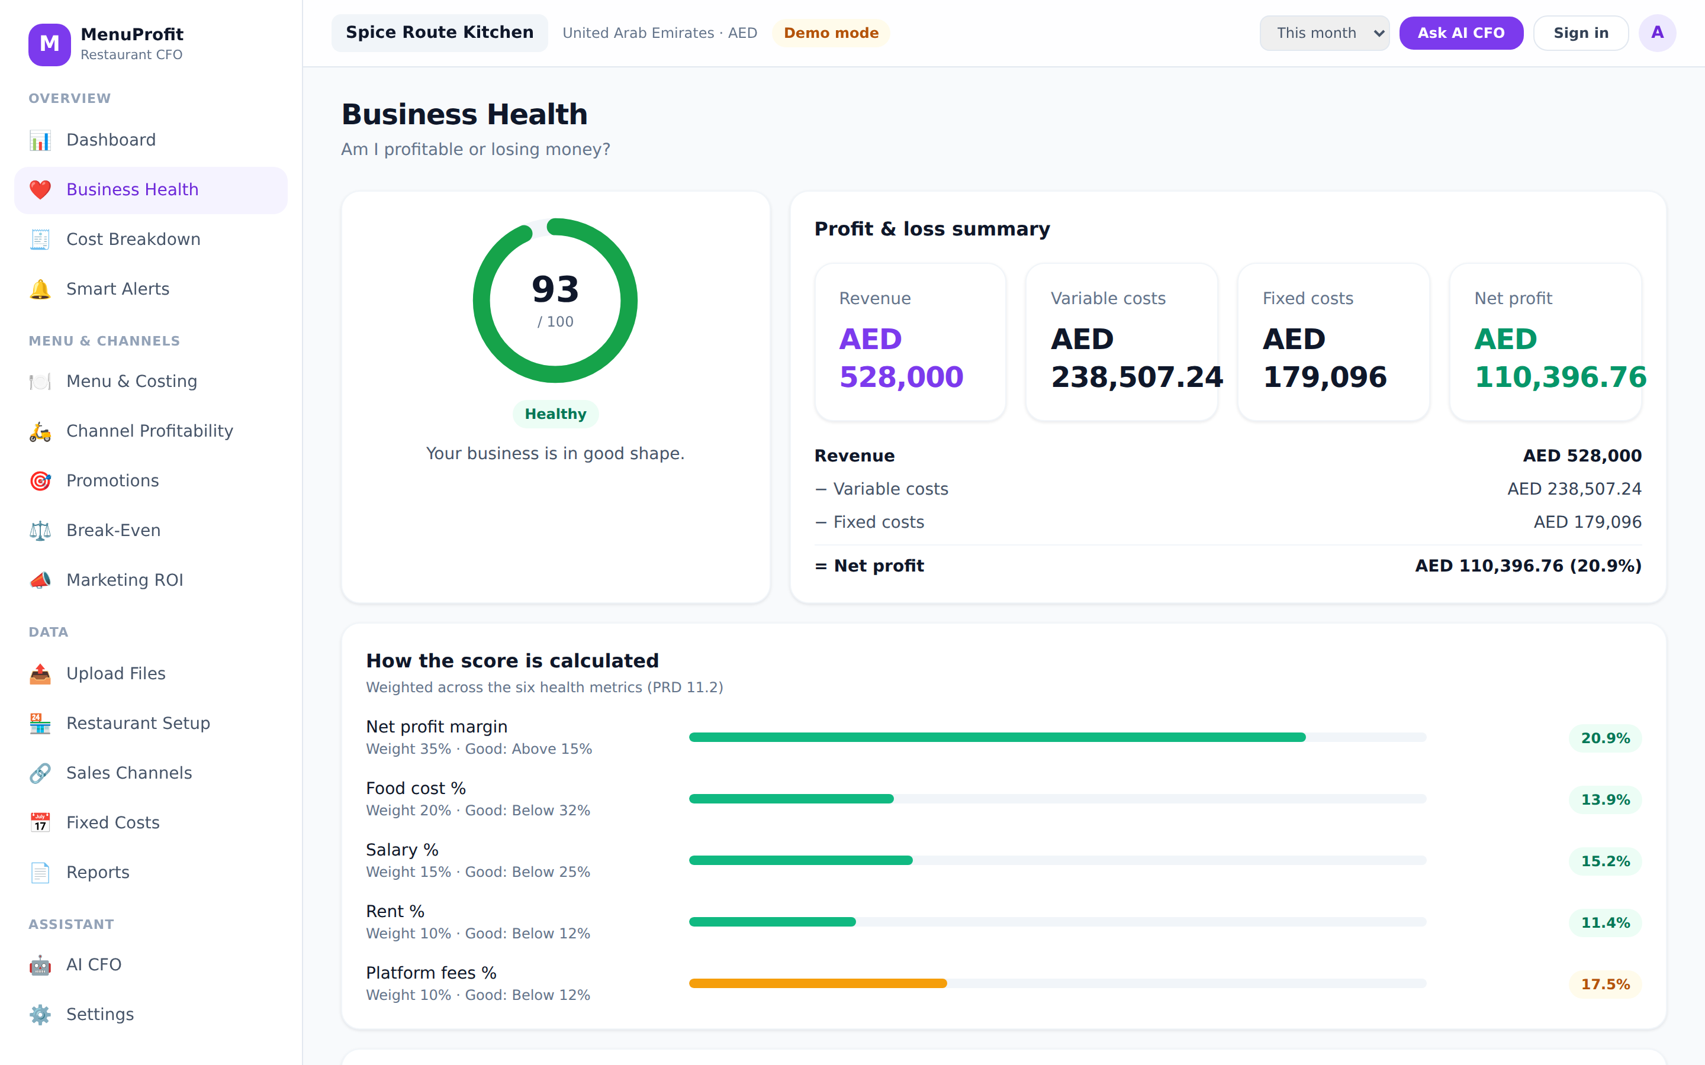Click the Net profit margin progress bar
The height and width of the screenshot is (1065, 1705).
pos(1057,737)
